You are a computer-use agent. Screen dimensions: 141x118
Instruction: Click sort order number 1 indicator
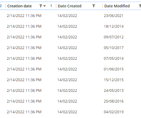pos(51,6)
